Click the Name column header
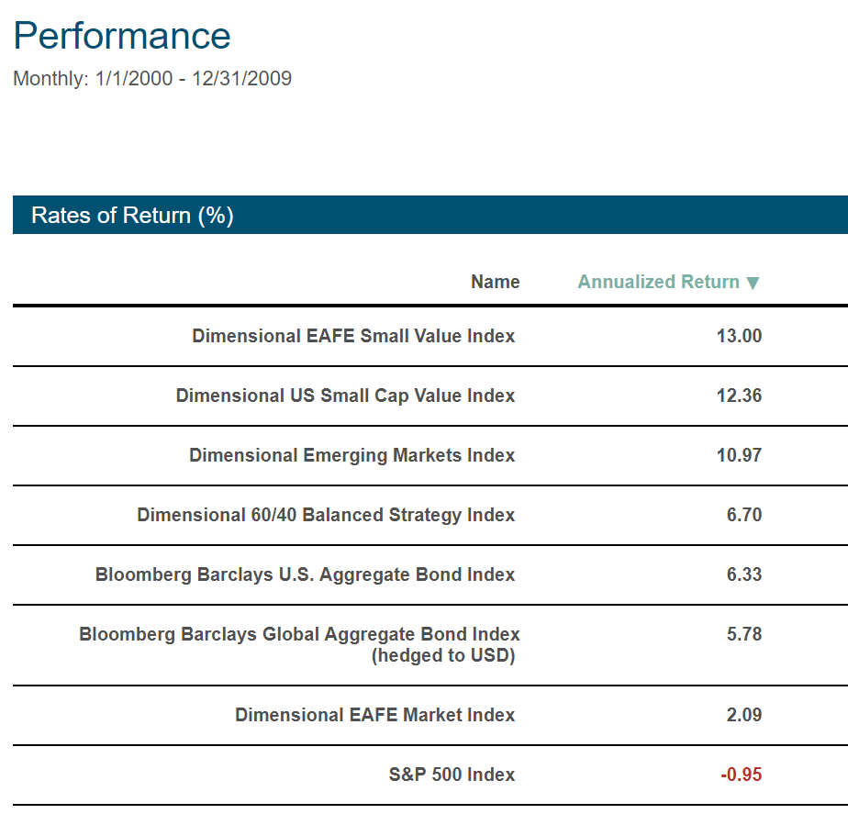 pyautogui.click(x=495, y=282)
